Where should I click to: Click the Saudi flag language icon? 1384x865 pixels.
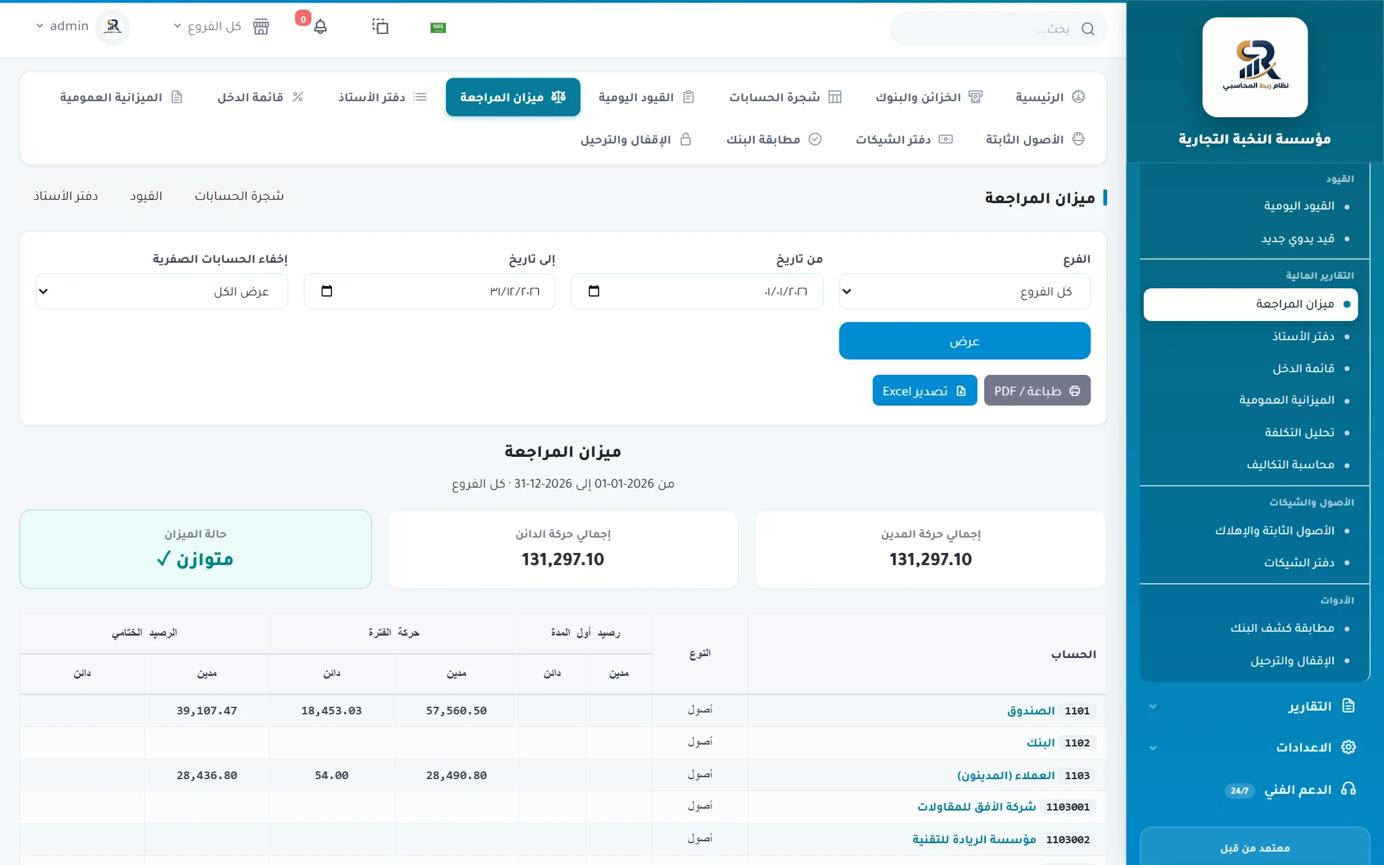point(438,28)
